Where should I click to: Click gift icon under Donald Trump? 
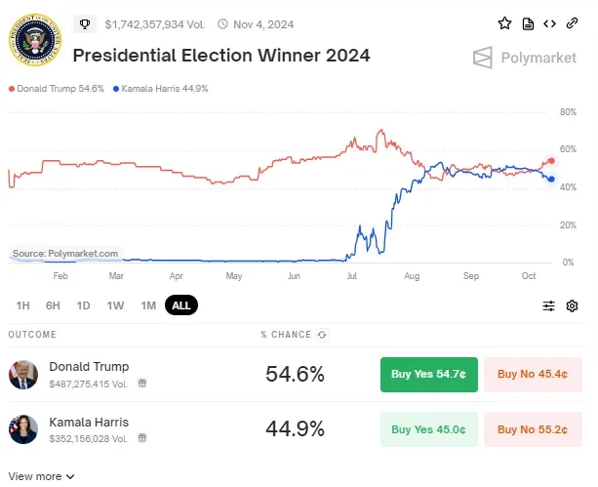[142, 384]
